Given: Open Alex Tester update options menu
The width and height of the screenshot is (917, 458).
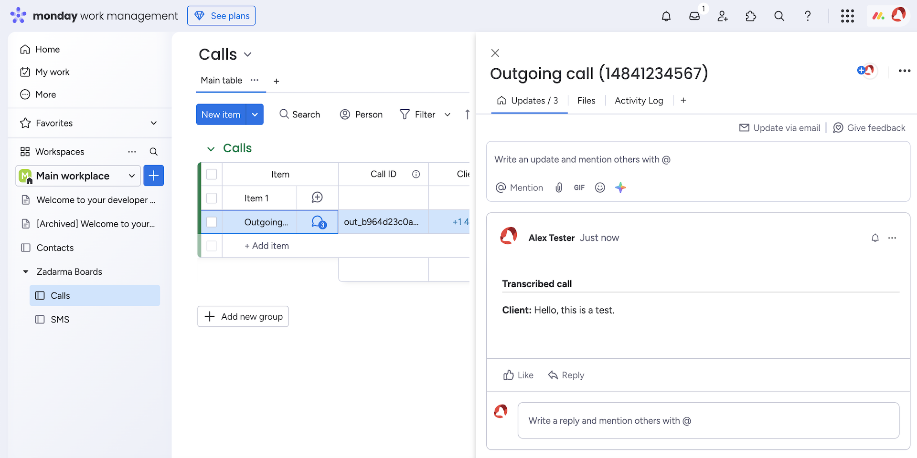Looking at the screenshot, I should (x=892, y=238).
